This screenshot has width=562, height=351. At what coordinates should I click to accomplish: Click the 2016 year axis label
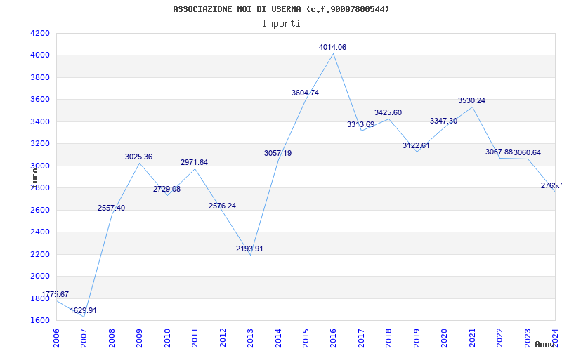coord(333,338)
